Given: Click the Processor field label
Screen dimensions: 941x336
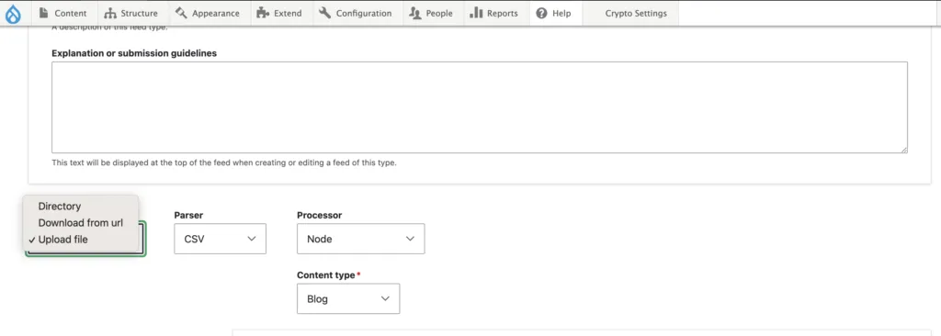Looking at the screenshot, I should (x=319, y=215).
